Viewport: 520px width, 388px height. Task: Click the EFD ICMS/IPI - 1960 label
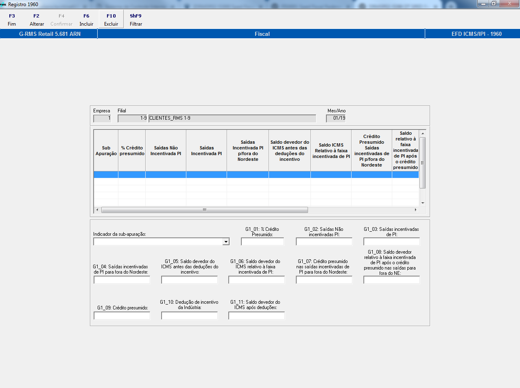[476, 34]
